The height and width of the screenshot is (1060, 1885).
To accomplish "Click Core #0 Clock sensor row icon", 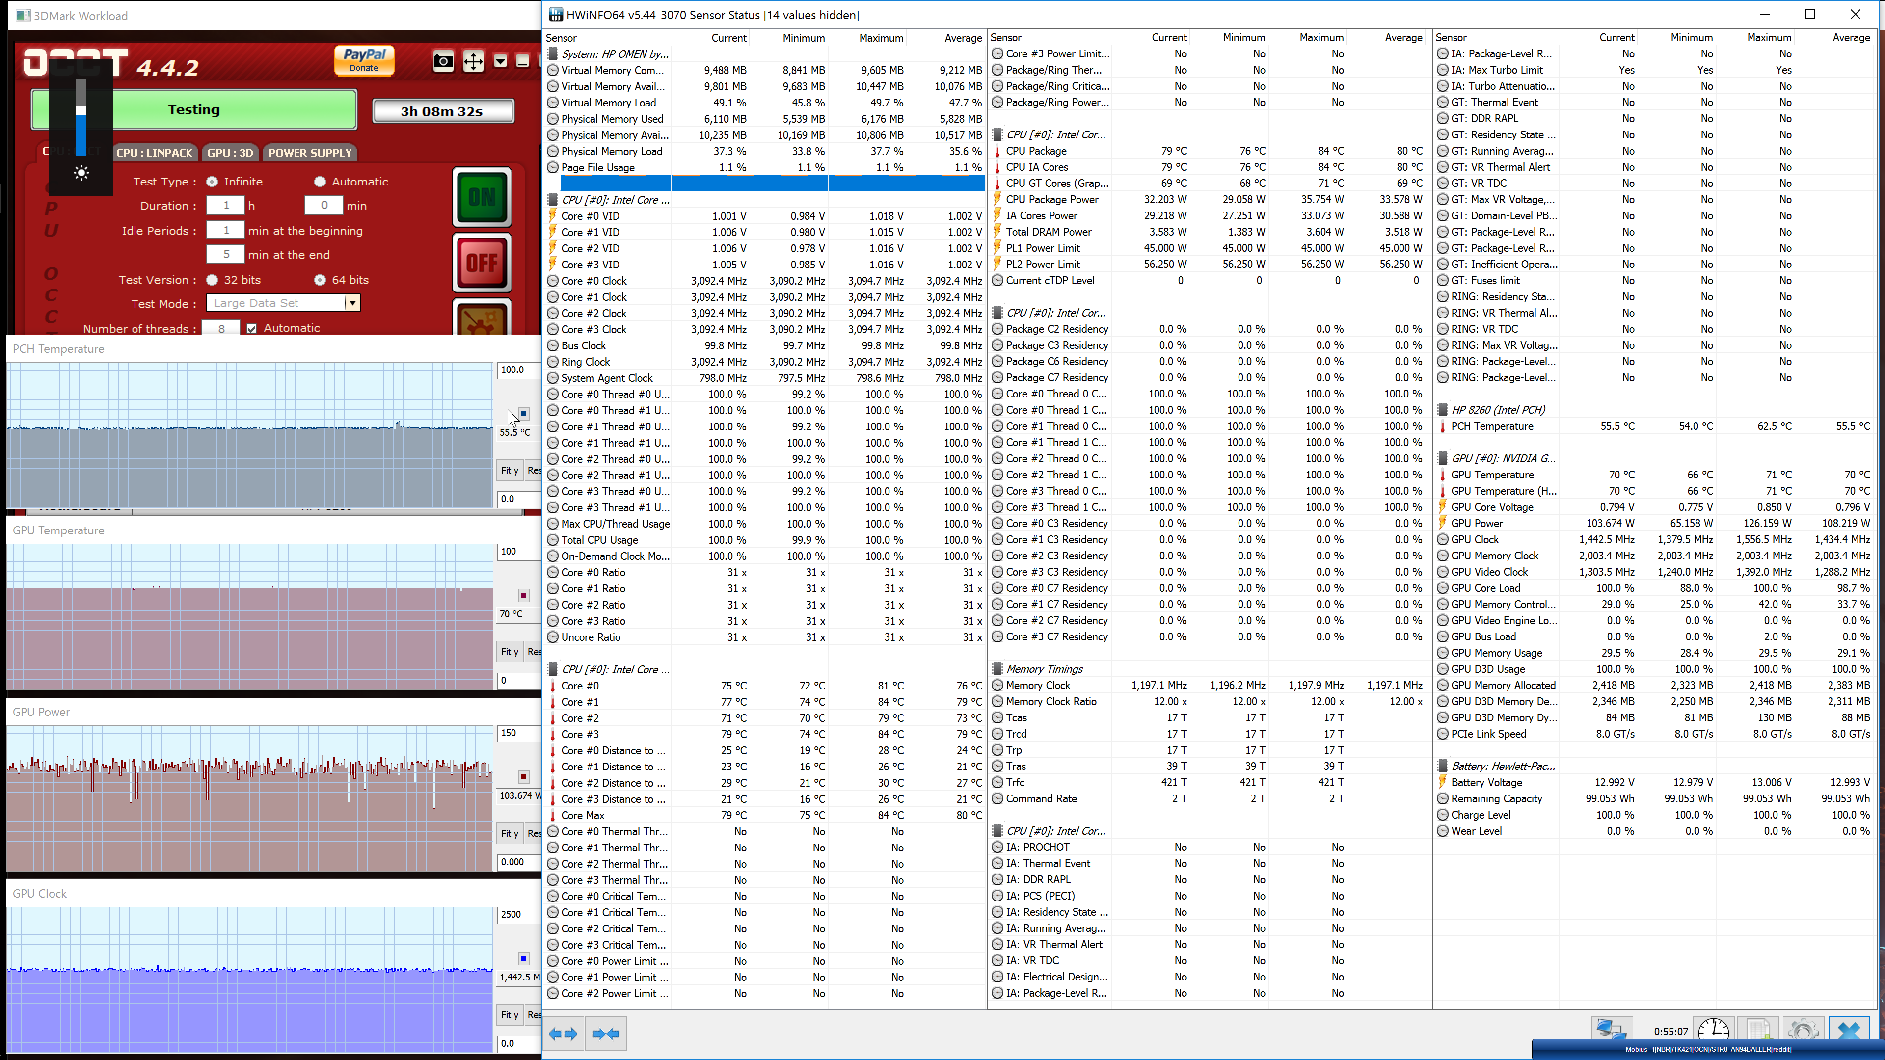I will [x=553, y=281].
